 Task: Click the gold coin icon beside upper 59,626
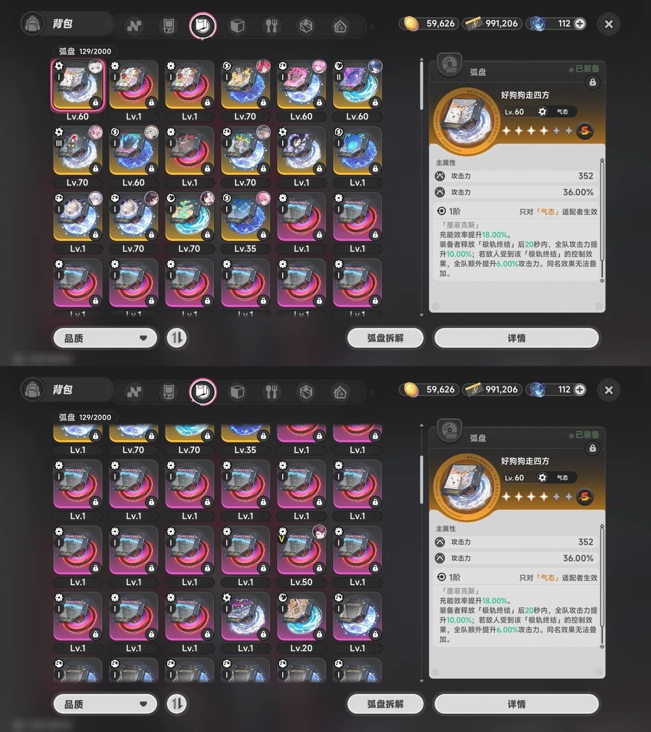(x=411, y=23)
